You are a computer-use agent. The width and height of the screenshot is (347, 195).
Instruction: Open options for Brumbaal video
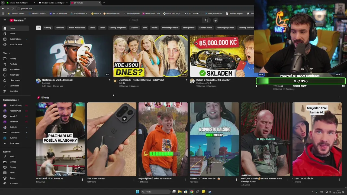tap(110, 80)
